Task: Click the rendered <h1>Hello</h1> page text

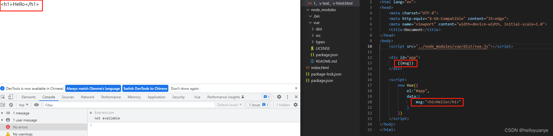Action: coord(20,4)
